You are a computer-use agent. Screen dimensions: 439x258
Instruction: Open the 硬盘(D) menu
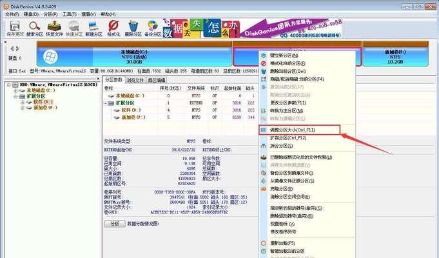pyautogui.click(x=31, y=14)
